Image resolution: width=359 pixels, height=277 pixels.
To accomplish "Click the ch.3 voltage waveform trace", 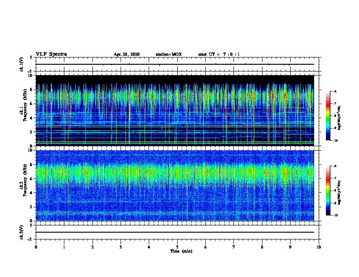I will pyautogui.click(x=175, y=232).
